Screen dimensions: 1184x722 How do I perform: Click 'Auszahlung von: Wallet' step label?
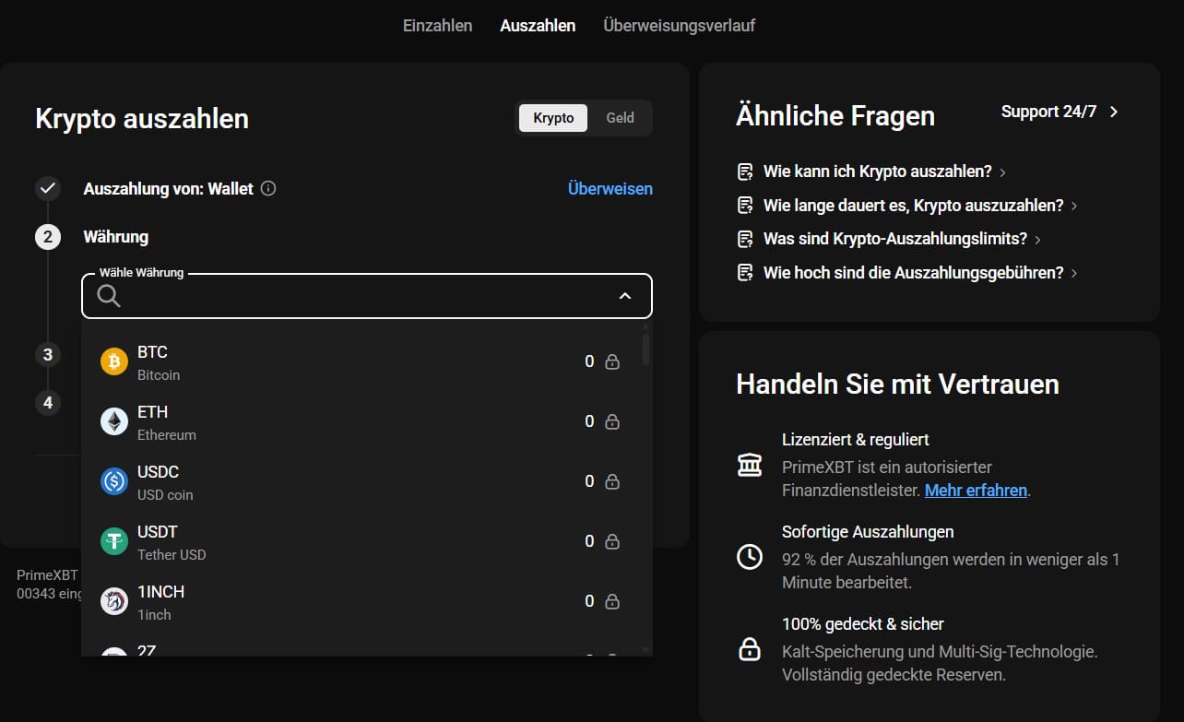168,189
